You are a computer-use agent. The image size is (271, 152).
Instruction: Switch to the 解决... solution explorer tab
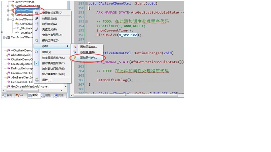click(8, 95)
